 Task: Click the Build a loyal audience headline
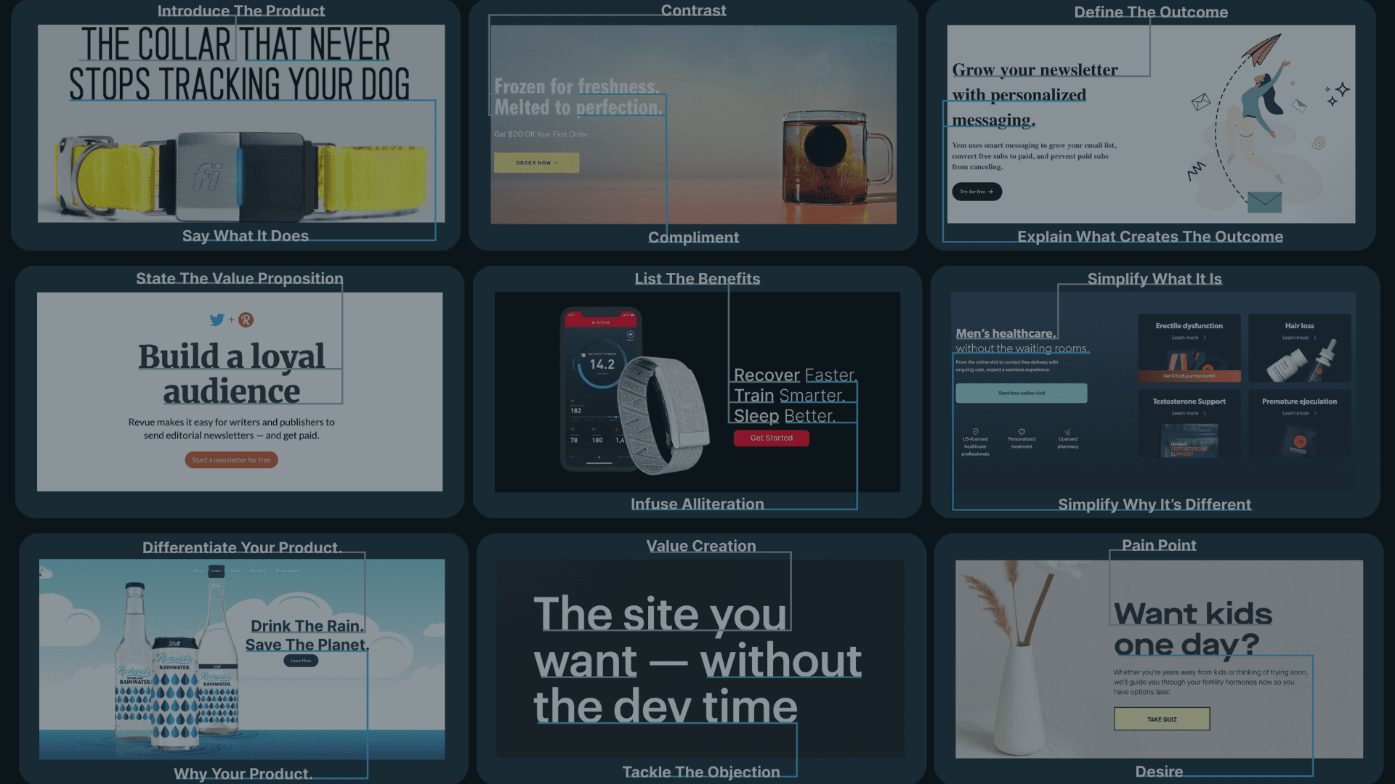click(x=232, y=374)
